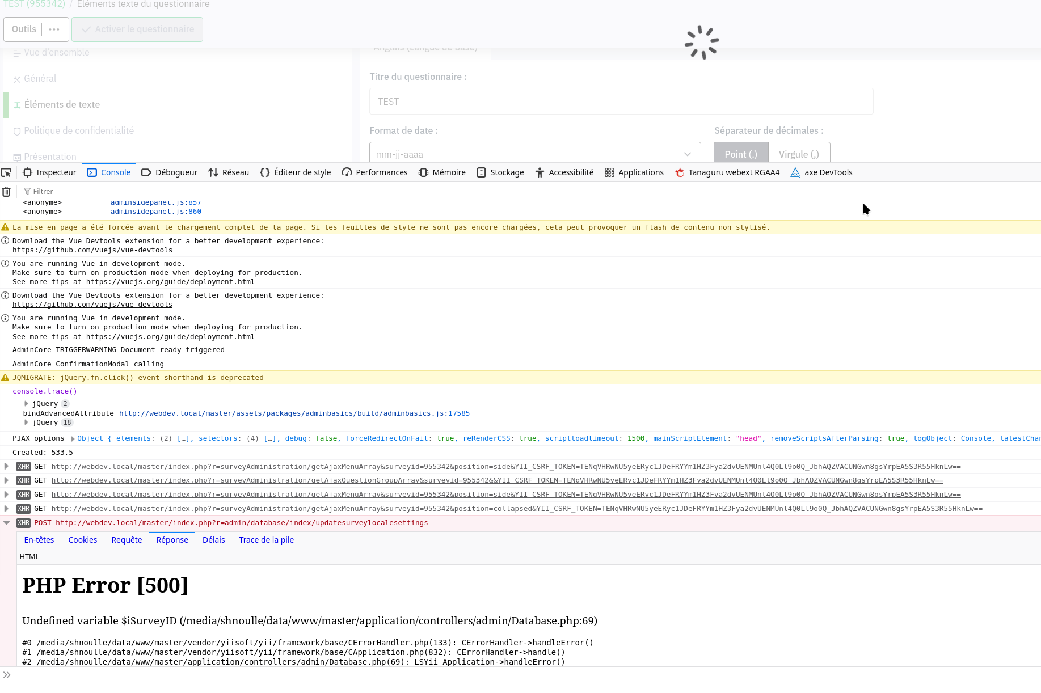Select Politique de confidentialité sidebar item
Viewport: 1041px width, 693px height.
tap(79, 131)
